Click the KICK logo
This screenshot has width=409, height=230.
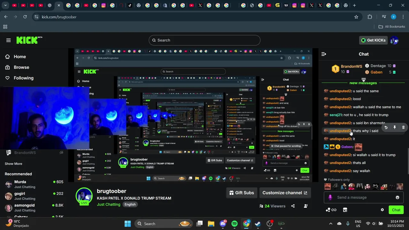pyautogui.click(x=29, y=40)
